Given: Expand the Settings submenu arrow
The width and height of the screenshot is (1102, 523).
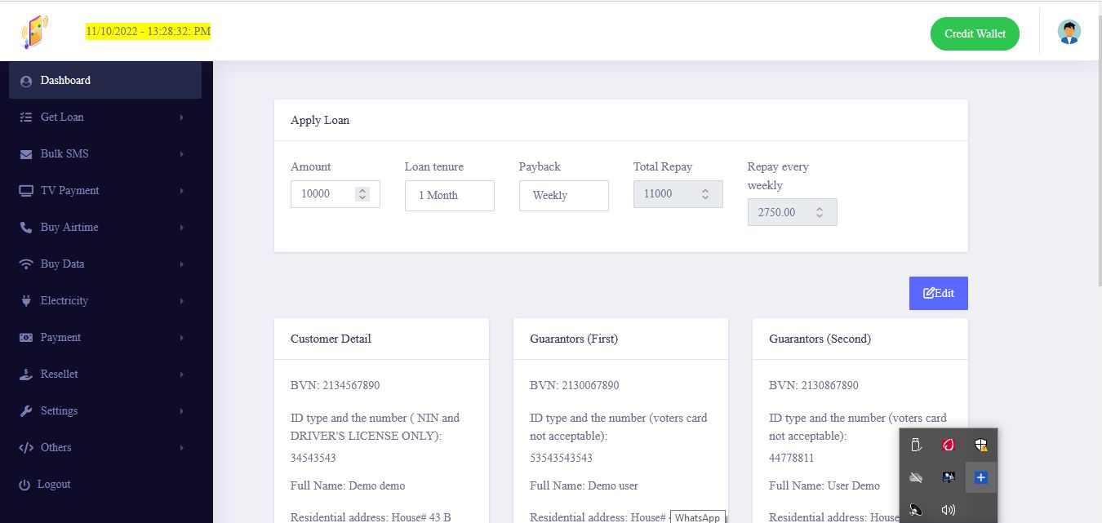Looking at the screenshot, I should pos(181,411).
